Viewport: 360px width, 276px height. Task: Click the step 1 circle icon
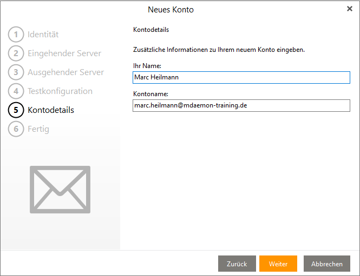tap(16, 35)
